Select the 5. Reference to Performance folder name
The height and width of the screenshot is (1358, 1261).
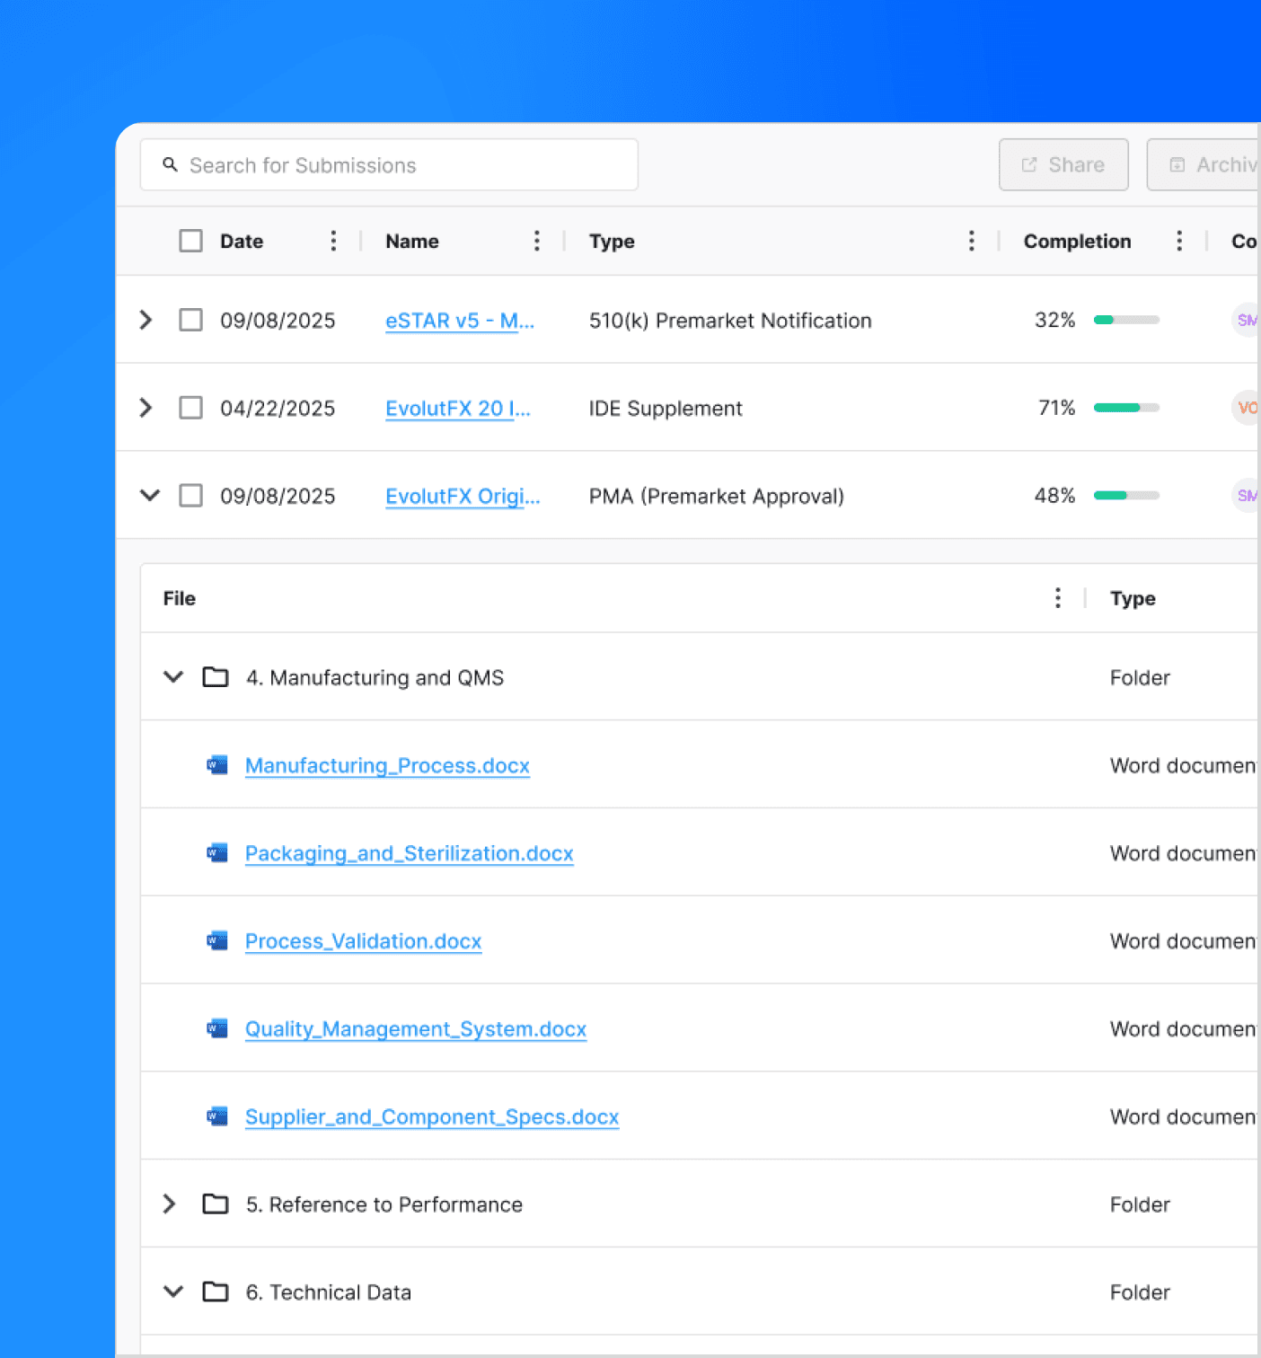pyautogui.click(x=384, y=1204)
